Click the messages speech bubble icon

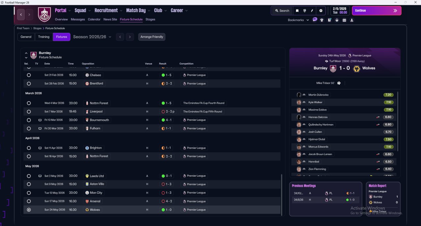(x=315, y=20)
